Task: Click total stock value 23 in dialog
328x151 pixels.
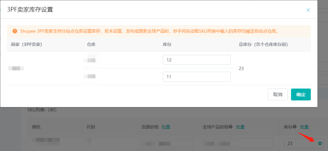Action: [241, 68]
